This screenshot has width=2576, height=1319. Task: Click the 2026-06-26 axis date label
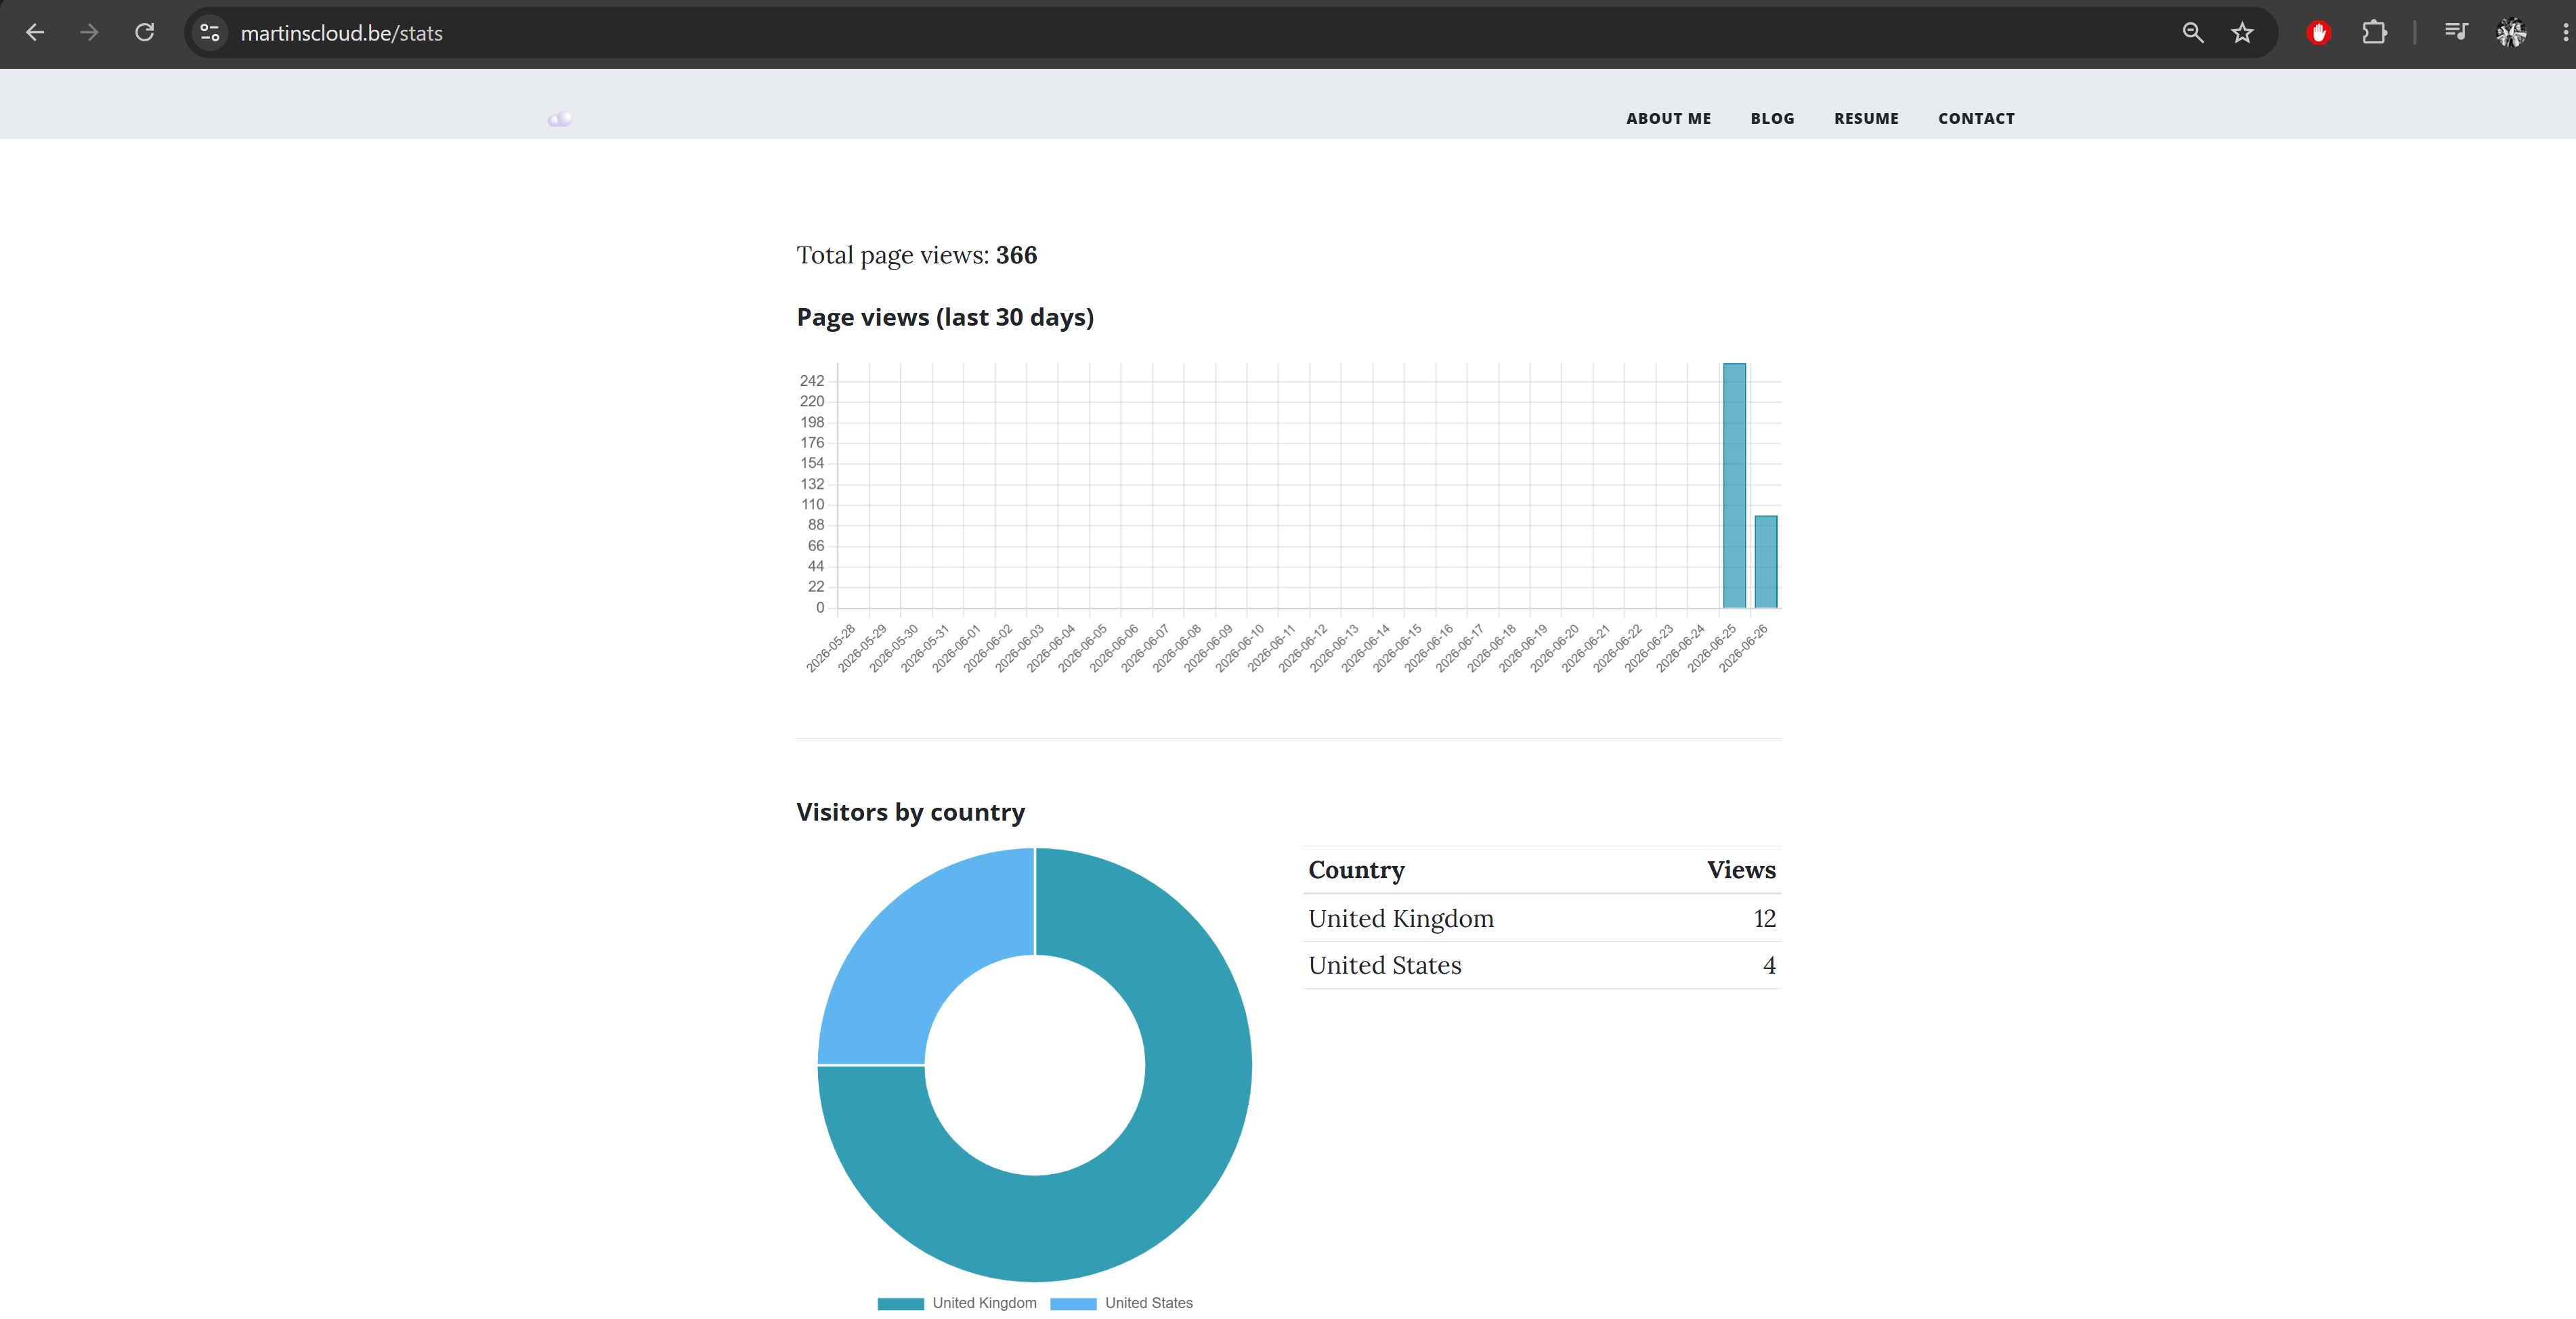pos(1743,648)
